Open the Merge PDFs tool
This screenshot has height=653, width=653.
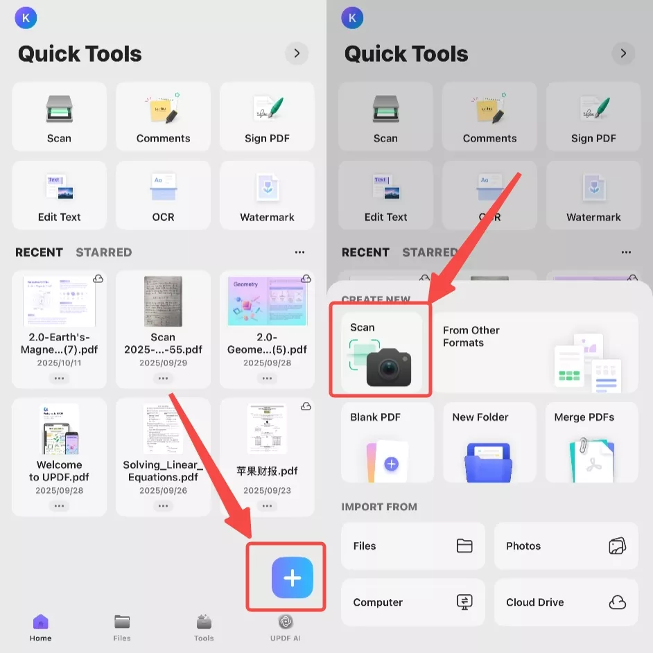point(592,442)
